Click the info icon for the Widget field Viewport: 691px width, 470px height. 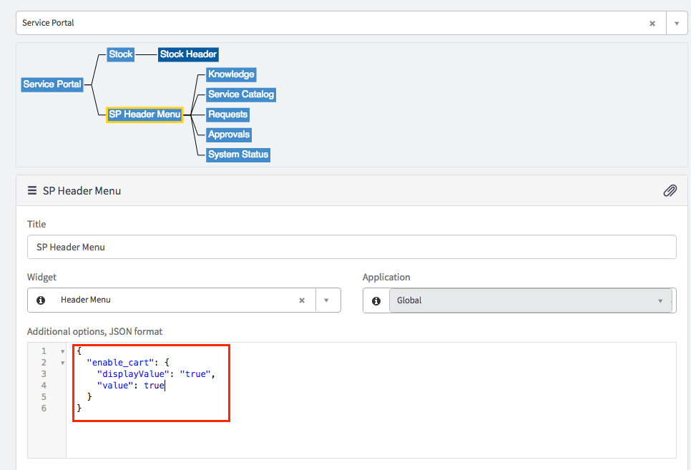pyautogui.click(x=41, y=300)
